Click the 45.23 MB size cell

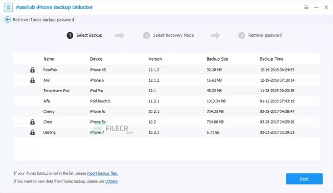214,91
